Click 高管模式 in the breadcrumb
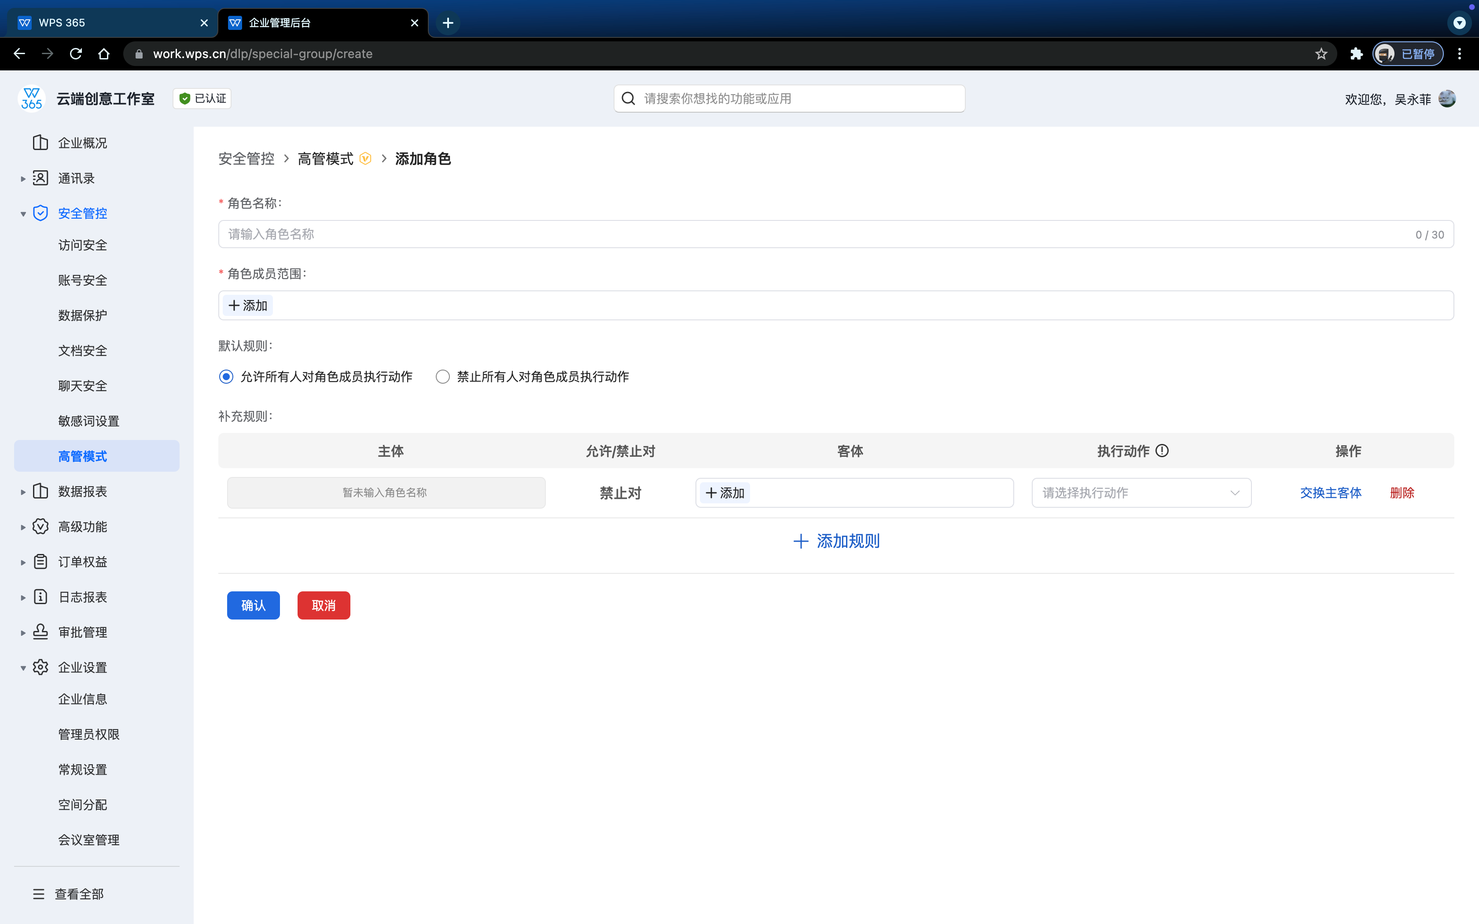The width and height of the screenshot is (1479, 924). pyautogui.click(x=325, y=159)
